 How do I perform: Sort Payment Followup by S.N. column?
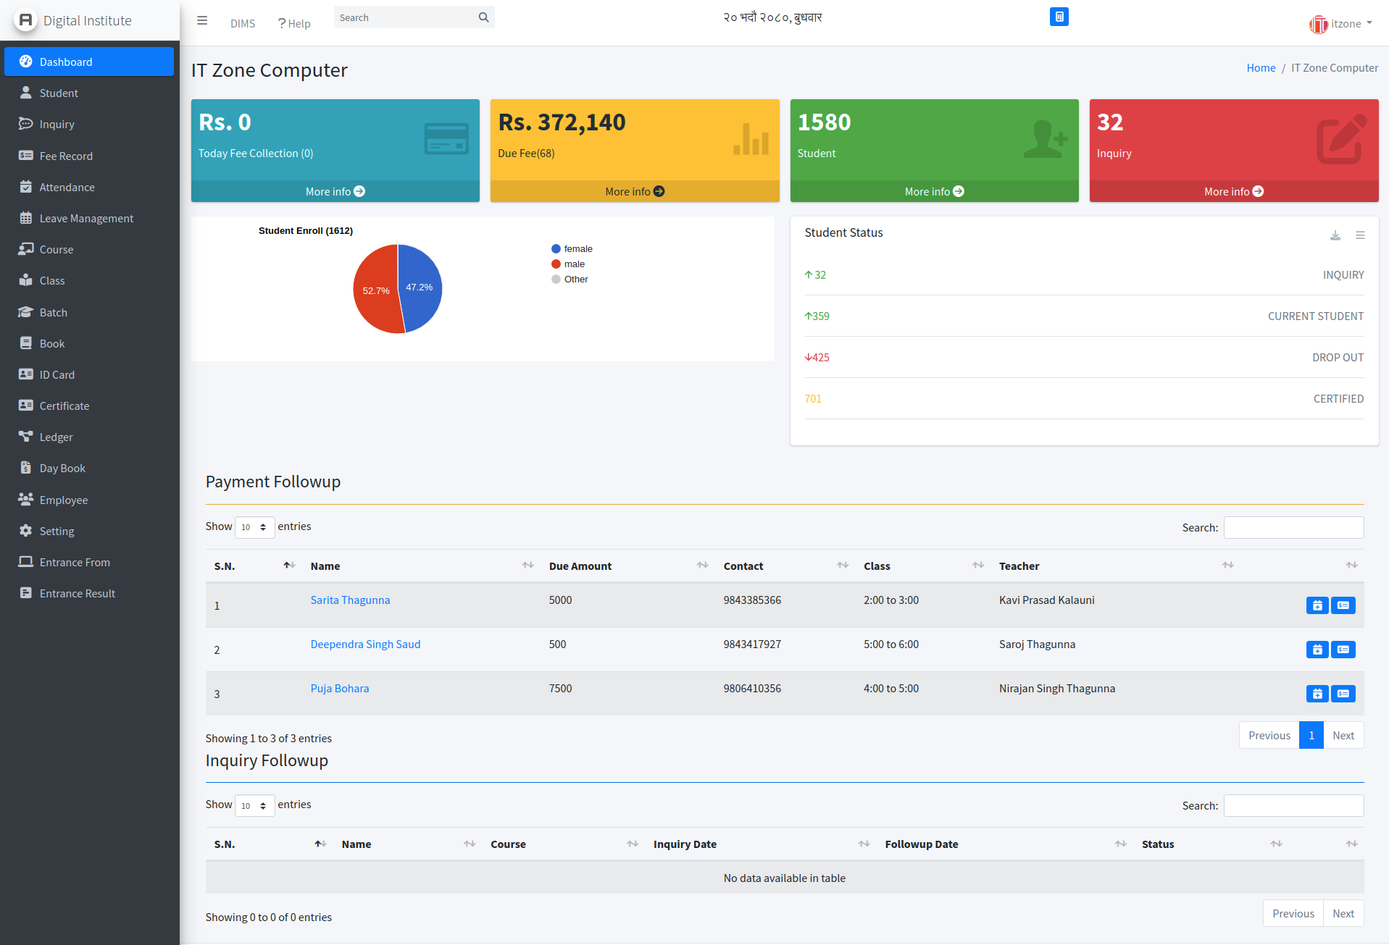click(x=289, y=566)
